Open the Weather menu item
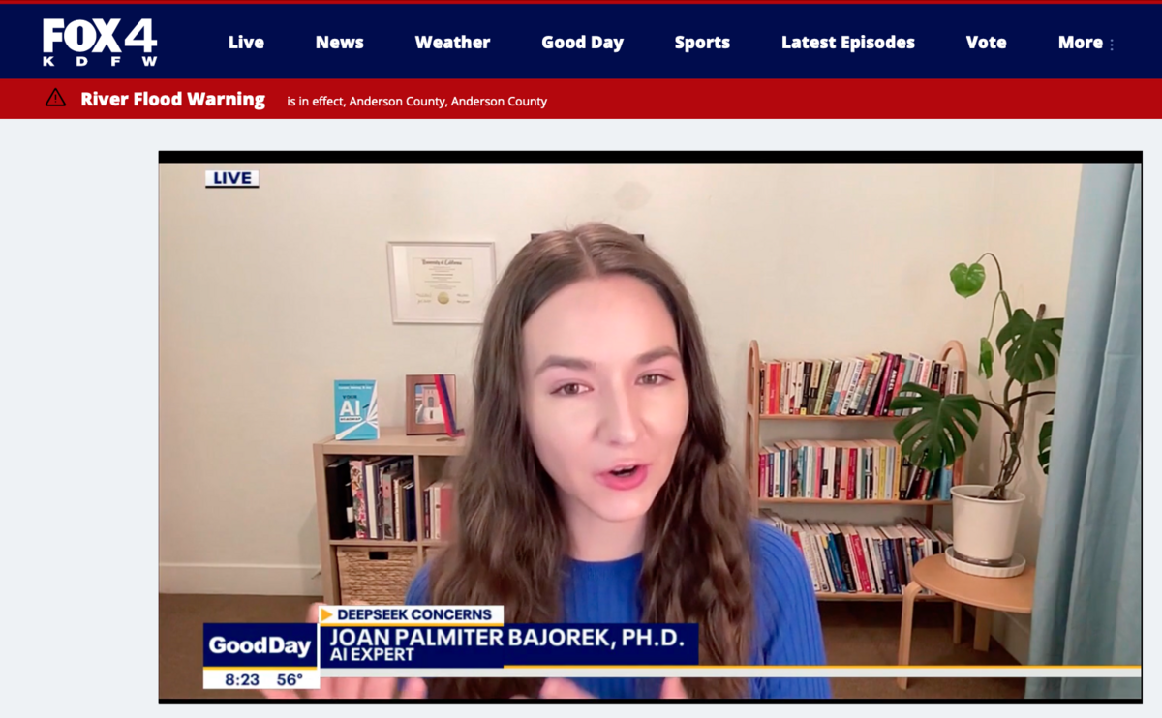Image resolution: width=1162 pixels, height=718 pixels. point(452,43)
